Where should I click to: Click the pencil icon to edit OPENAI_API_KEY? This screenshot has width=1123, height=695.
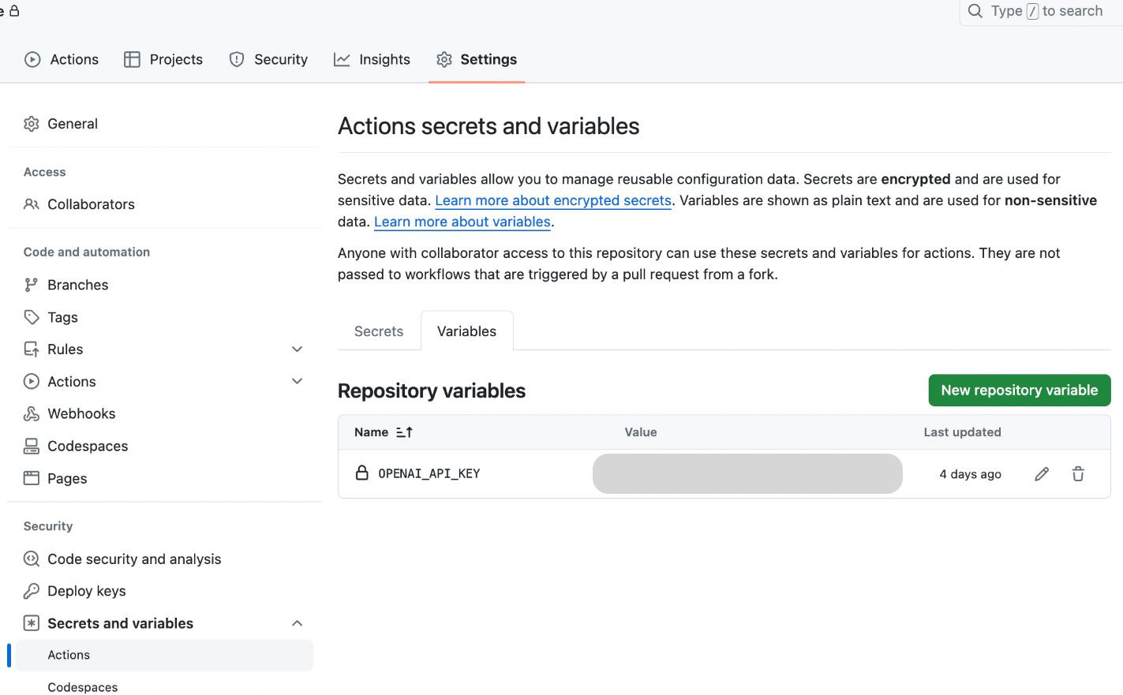pos(1042,473)
